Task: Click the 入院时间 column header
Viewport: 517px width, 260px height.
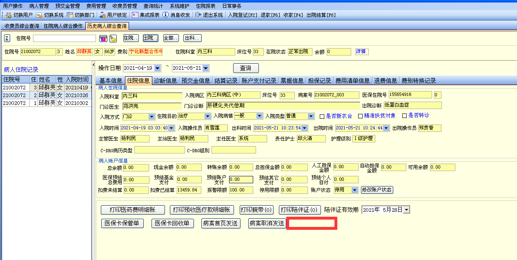Action: tap(78, 79)
